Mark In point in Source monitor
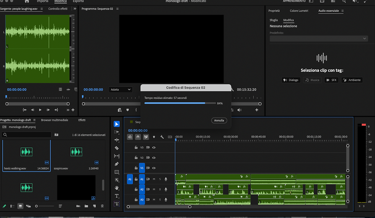The image size is (375, 218). tap(24, 110)
